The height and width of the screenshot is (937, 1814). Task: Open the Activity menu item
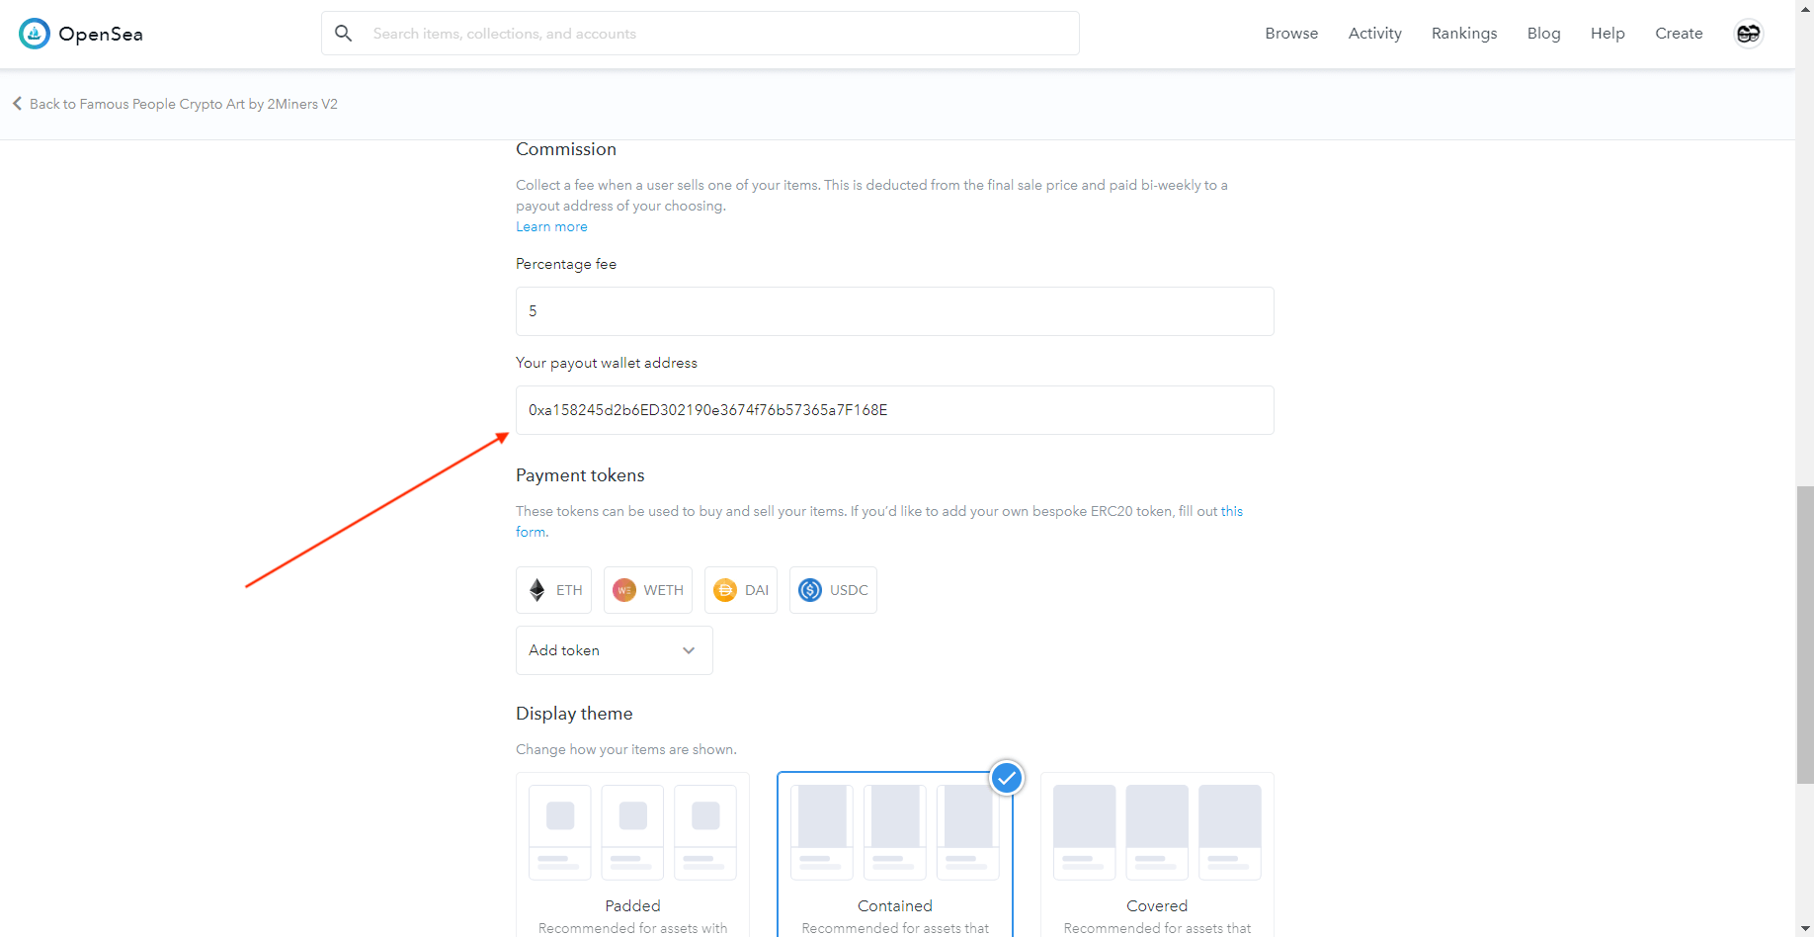tap(1374, 34)
